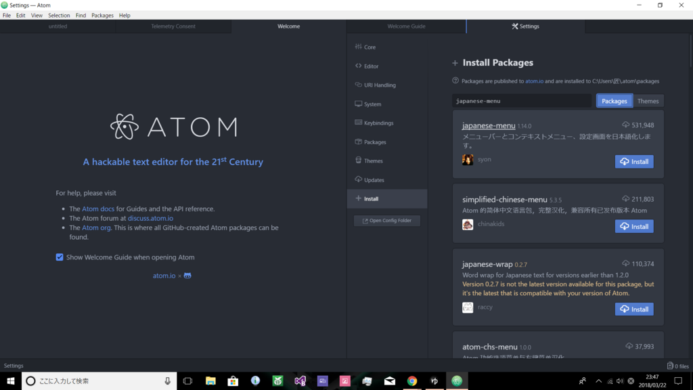Open the View menu
Screen dimensions: 693x390
tap(37, 15)
